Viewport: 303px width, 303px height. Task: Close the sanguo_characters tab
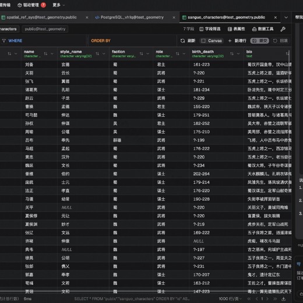point(276,17)
